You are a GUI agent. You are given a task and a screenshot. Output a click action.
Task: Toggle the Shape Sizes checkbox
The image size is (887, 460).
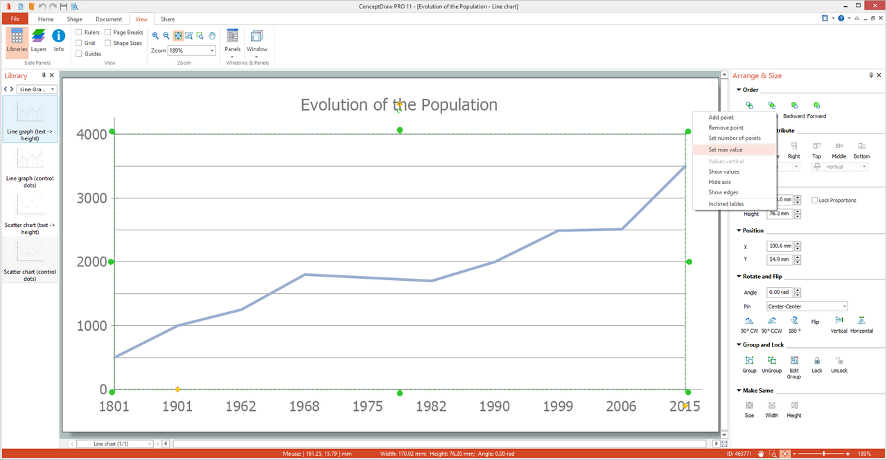[x=108, y=43]
